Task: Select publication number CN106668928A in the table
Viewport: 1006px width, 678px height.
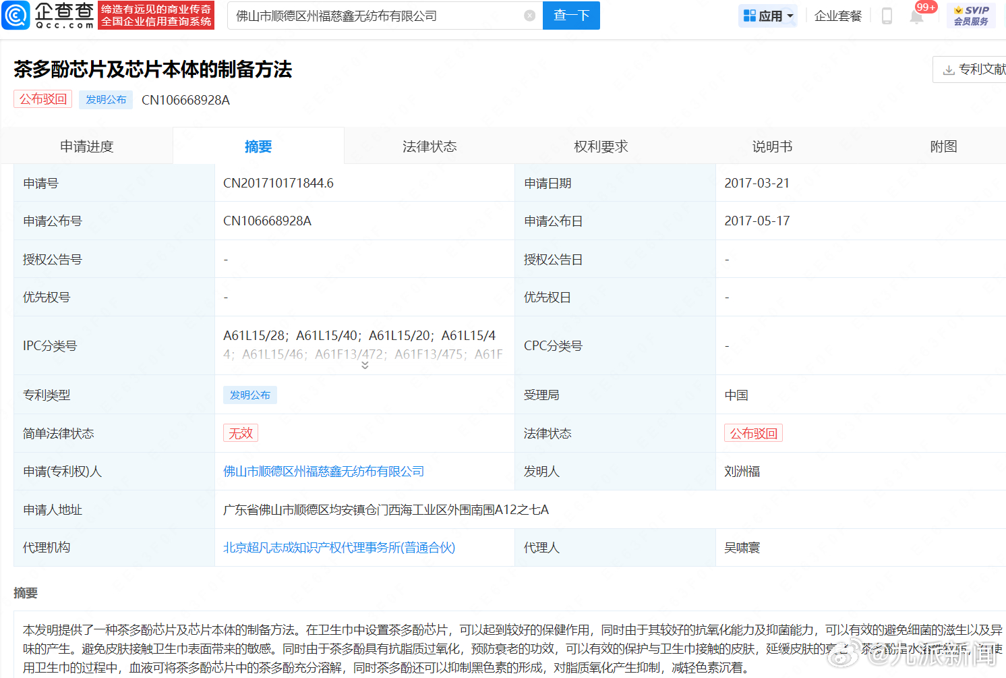Action: 268,221
